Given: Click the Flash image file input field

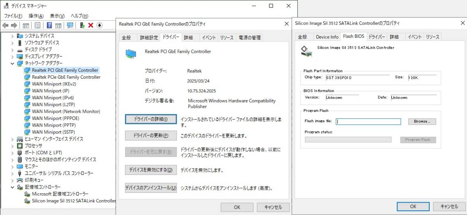Looking at the screenshot, I should [369, 122].
